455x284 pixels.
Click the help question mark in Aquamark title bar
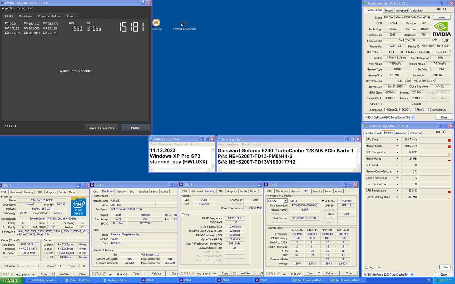(x=143, y=3)
